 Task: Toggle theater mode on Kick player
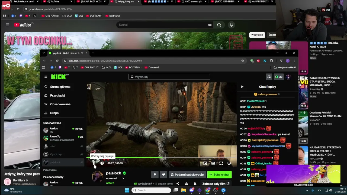pyautogui.click(x=213, y=163)
